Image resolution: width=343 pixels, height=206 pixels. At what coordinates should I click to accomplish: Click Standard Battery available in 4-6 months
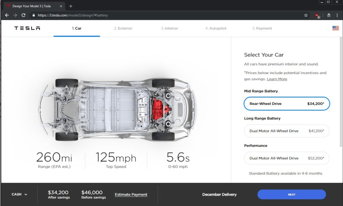285,174
